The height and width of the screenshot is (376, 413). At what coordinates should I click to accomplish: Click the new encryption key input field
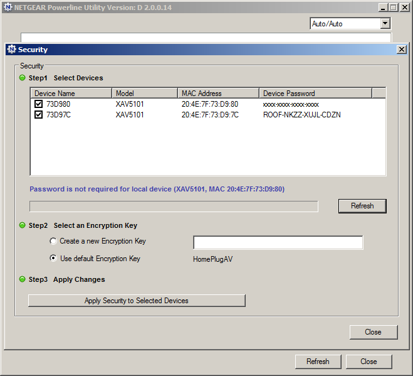pyautogui.click(x=278, y=242)
